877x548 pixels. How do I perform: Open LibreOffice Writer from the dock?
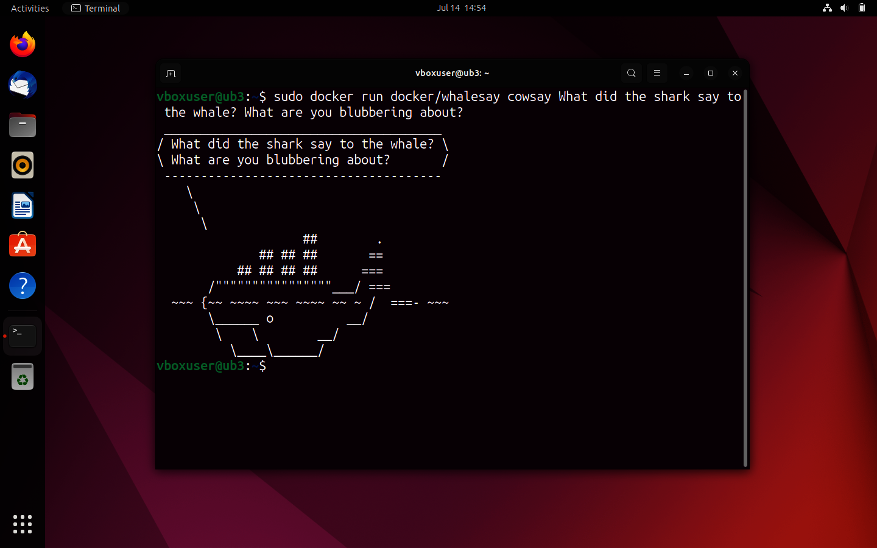tap(23, 206)
